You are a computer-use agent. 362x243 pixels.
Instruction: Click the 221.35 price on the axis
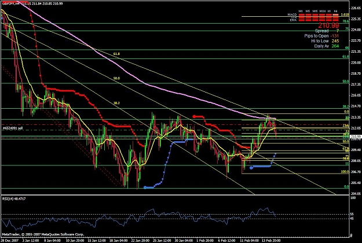[x=356, y=51]
